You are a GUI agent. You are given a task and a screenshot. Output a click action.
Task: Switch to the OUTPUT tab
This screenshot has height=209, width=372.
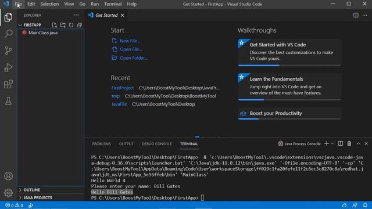pyautogui.click(x=126, y=144)
